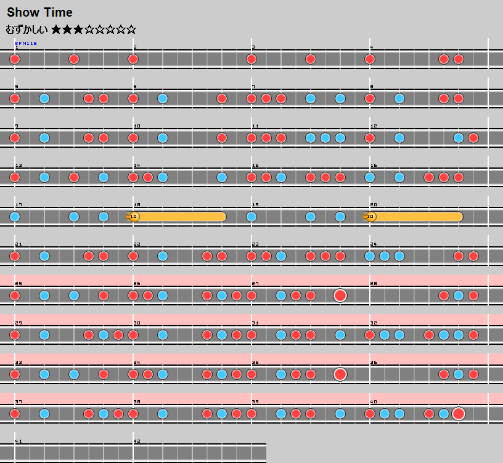Image resolution: width=503 pixels, height=463 pixels.
Task: Click the Show Time song title
Action: 39,12
